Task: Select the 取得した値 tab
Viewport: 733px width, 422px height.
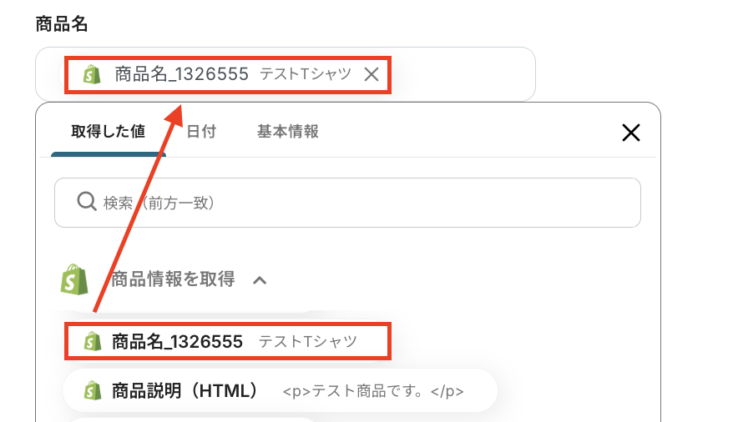Action: (108, 131)
